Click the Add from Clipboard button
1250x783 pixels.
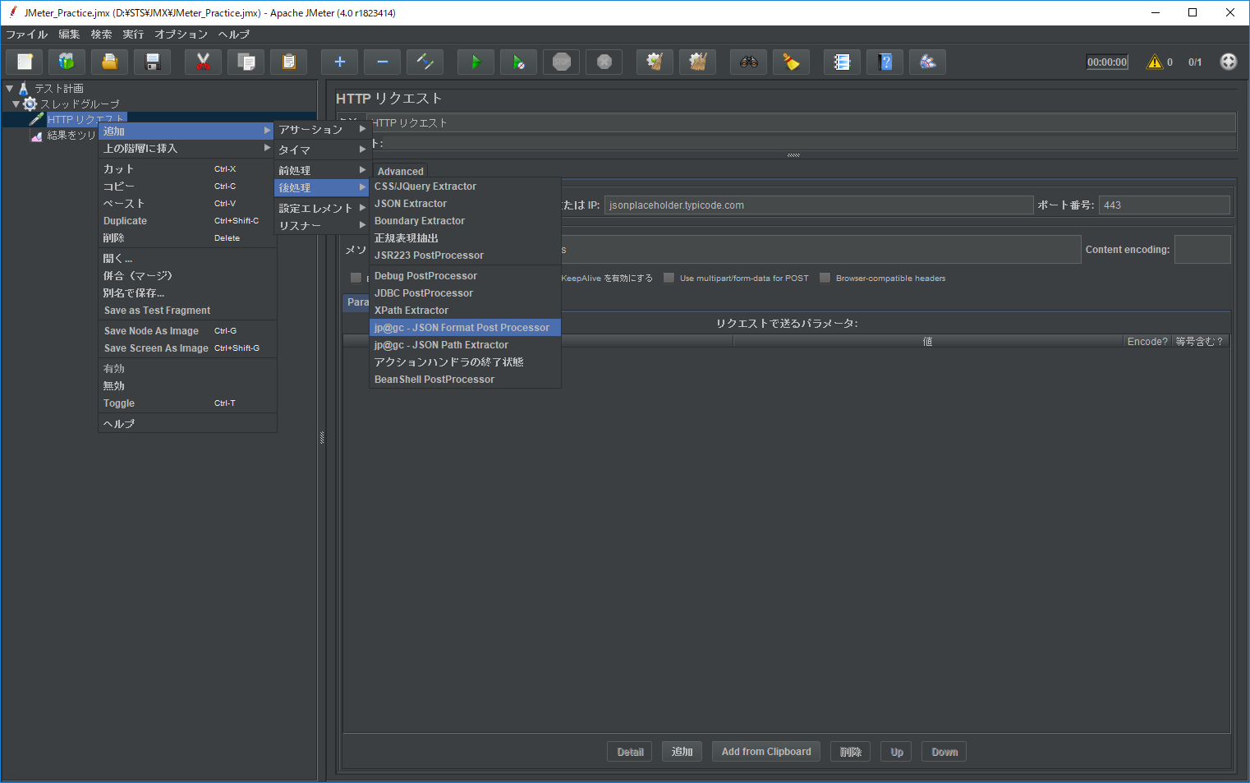(x=765, y=750)
